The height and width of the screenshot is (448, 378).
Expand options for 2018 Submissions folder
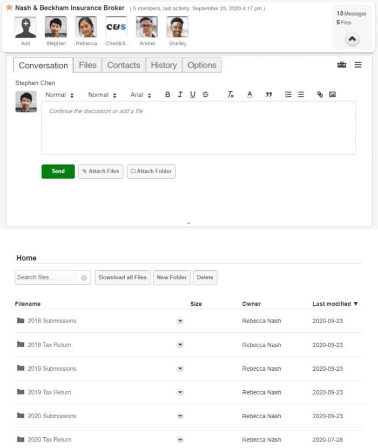point(180,321)
